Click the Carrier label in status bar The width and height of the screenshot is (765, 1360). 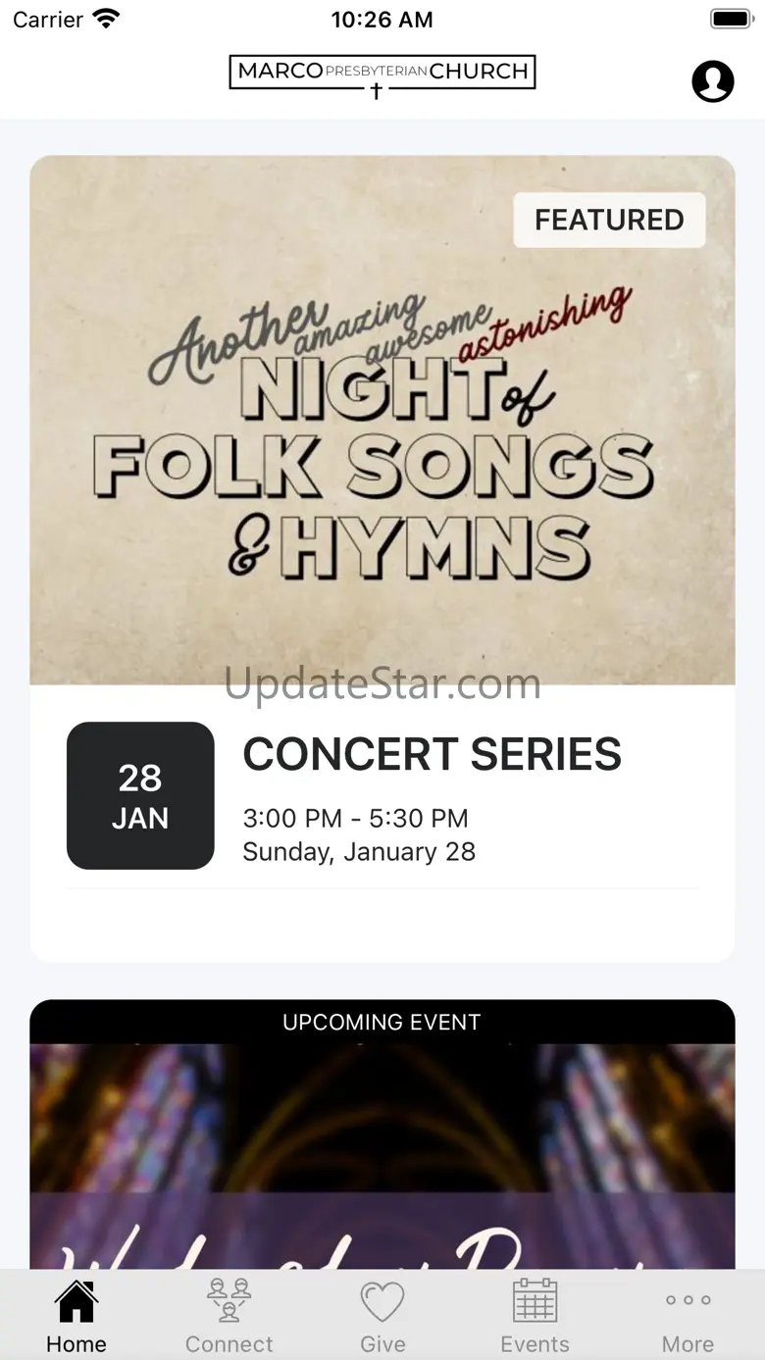[x=48, y=19]
